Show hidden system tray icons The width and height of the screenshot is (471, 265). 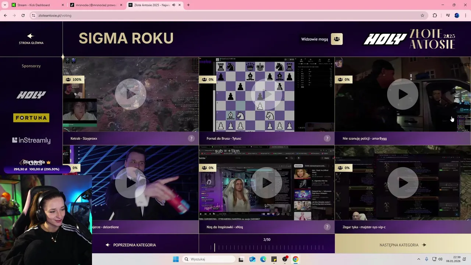coord(418,259)
